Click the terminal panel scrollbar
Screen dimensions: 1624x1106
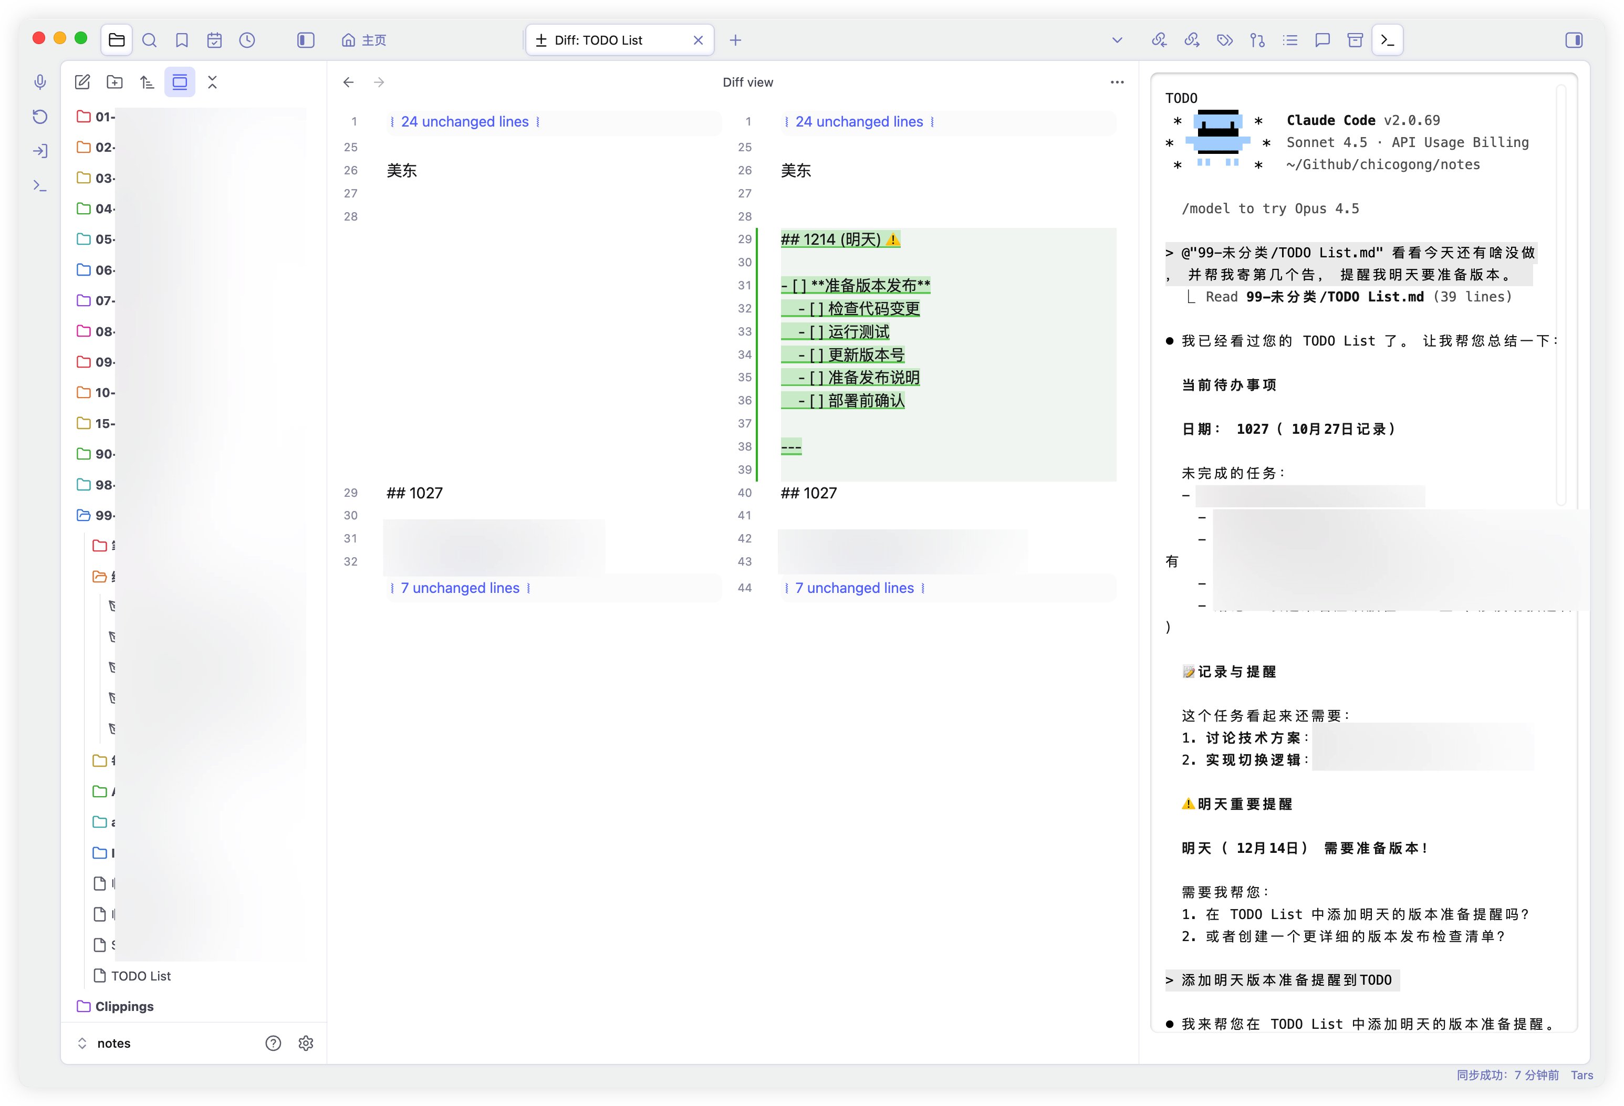pos(1562,294)
